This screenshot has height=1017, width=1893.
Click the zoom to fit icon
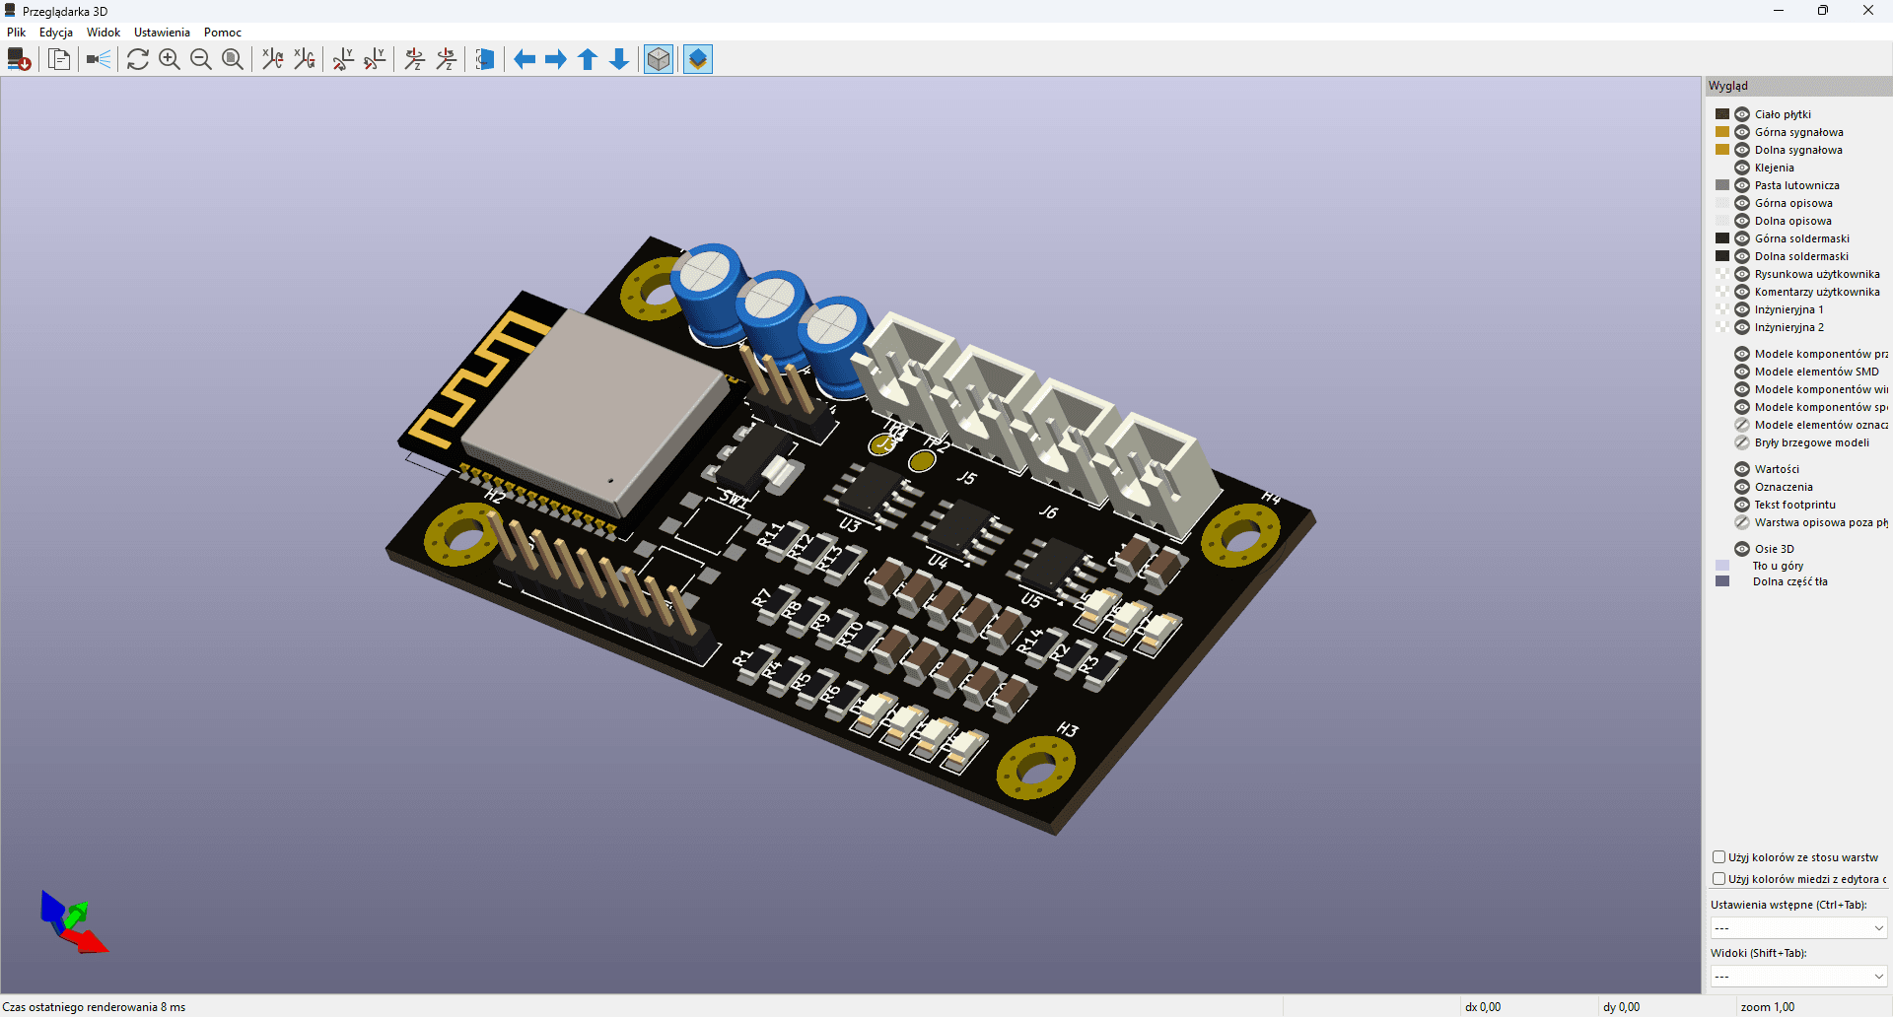233,60
